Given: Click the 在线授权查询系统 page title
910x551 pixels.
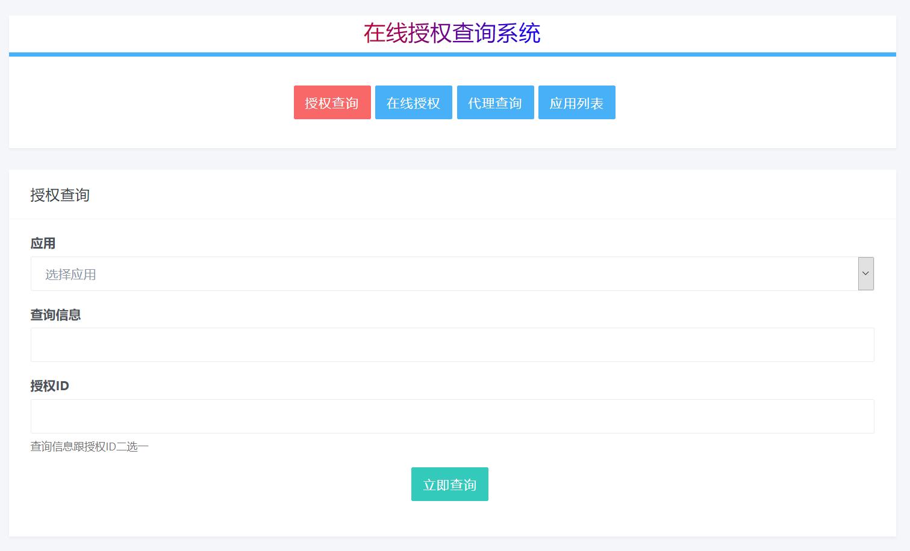Looking at the screenshot, I should 452,34.
